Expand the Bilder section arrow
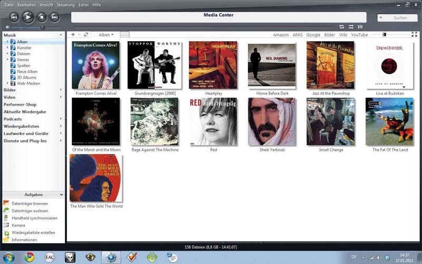The width and height of the screenshot is (422, 264). (61, 90)
